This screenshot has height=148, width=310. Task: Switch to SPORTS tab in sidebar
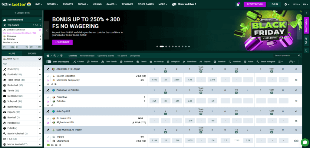point(32,54)
